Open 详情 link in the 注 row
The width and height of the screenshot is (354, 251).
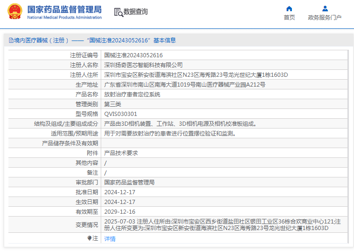click(110, 238)
